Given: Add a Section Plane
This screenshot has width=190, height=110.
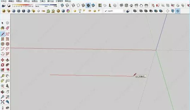Looking at the screenshot, I should [167, 11].
